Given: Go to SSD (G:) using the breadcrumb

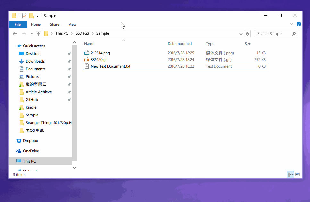Looking at the screenshot, I should click(83, 33).
